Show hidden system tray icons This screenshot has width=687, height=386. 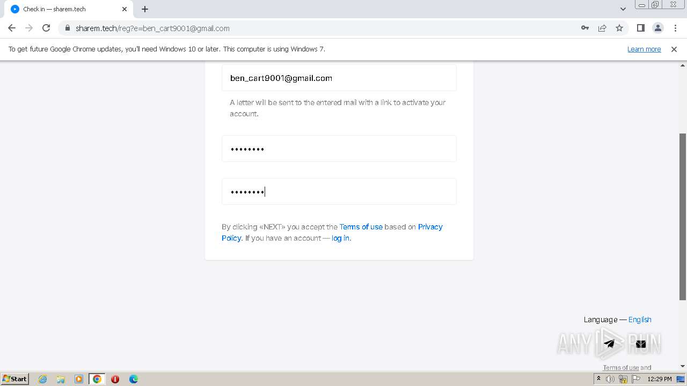tap(598, 378)
